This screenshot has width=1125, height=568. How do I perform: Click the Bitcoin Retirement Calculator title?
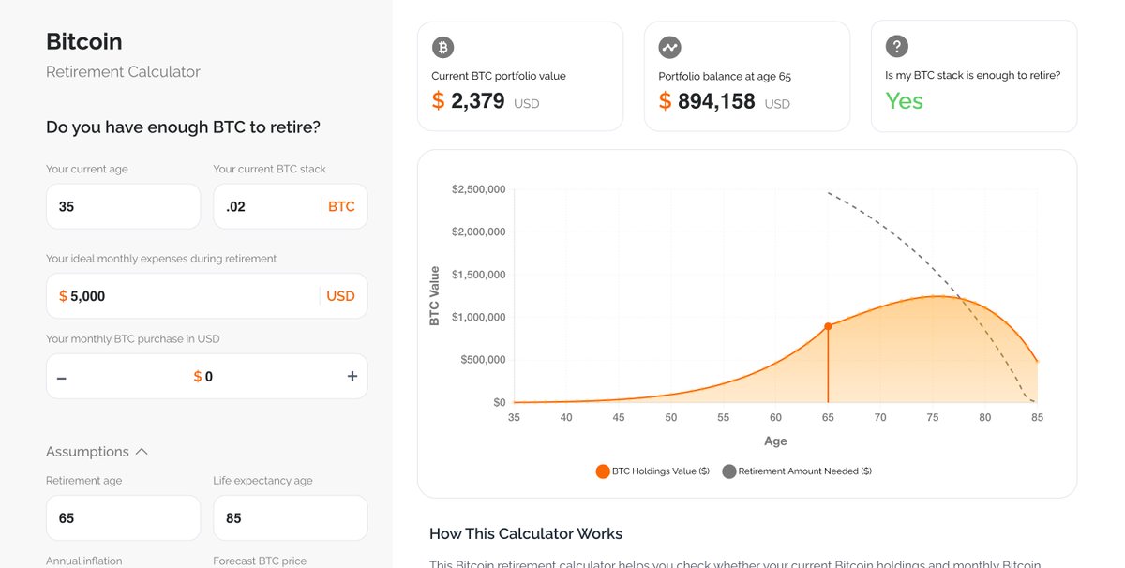(123, 55)
